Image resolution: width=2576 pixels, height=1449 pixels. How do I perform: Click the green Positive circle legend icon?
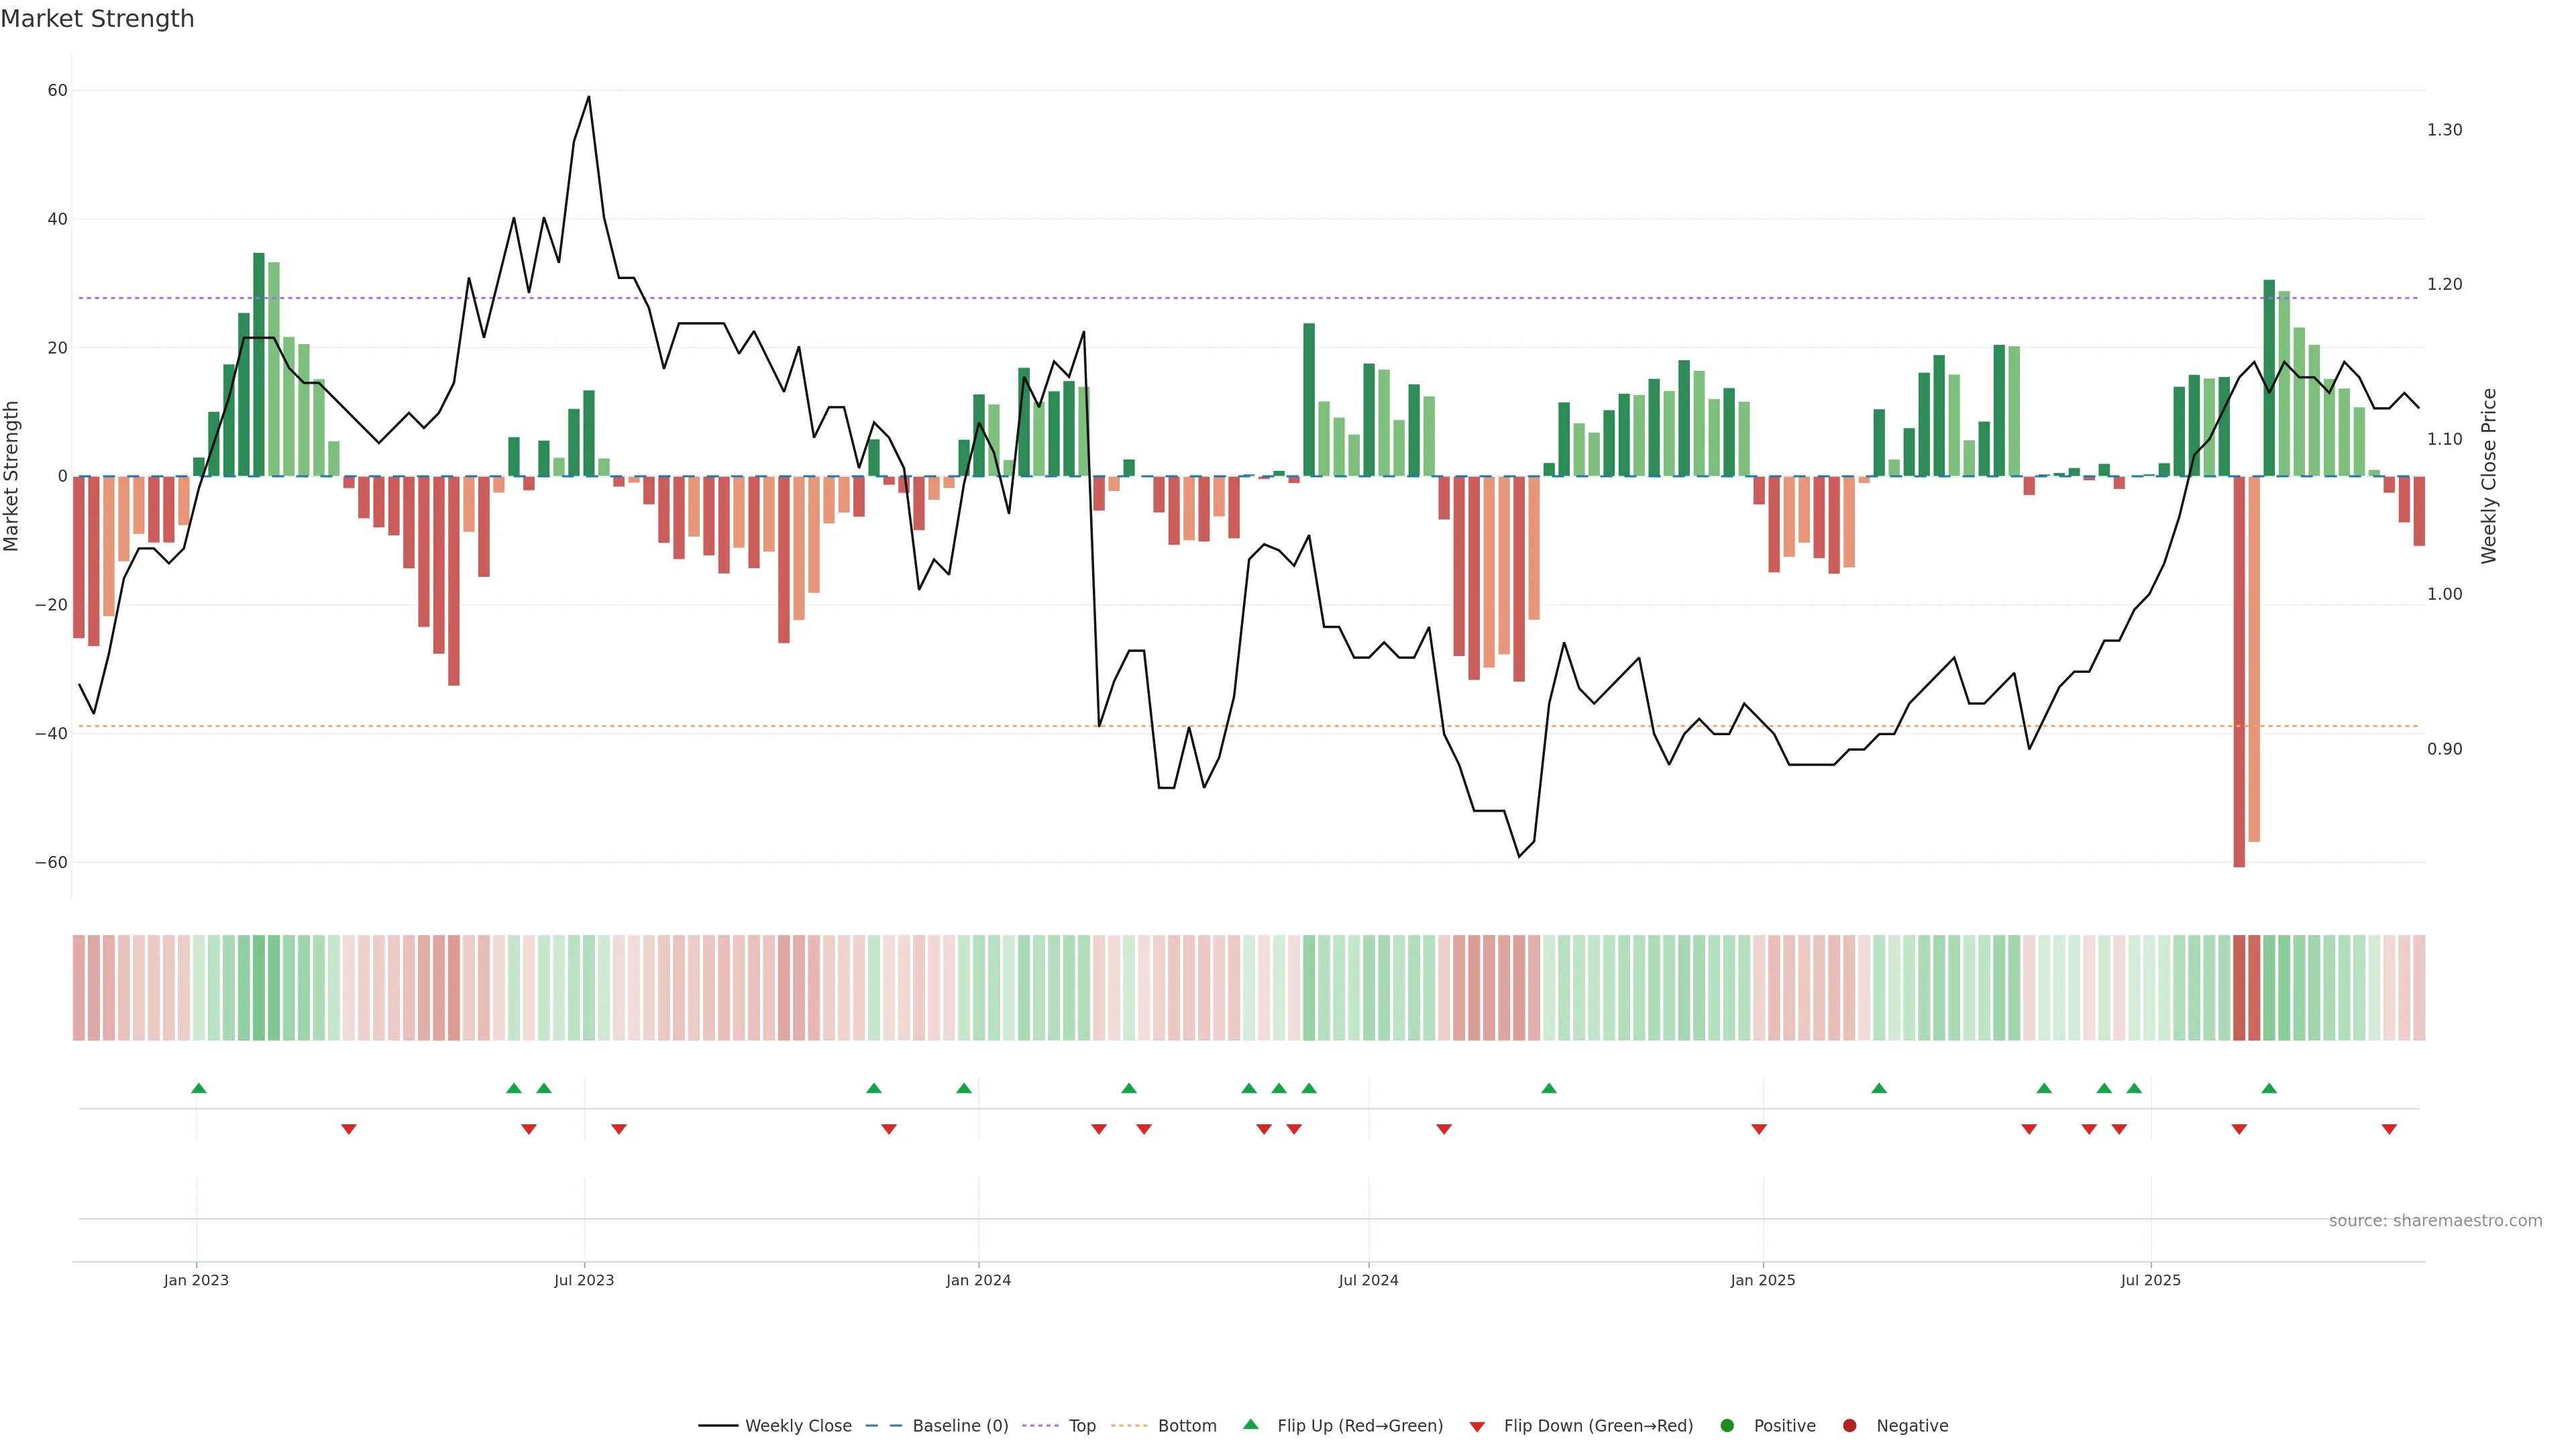[x=1727, y=1425]
